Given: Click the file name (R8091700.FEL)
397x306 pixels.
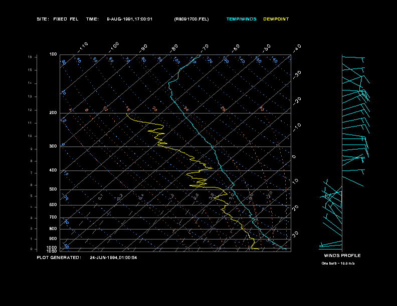Looking at the screenshot, I should click(191, 19).
